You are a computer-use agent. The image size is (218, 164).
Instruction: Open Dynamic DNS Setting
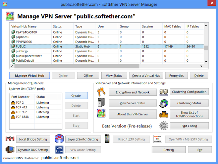(33, 150)
